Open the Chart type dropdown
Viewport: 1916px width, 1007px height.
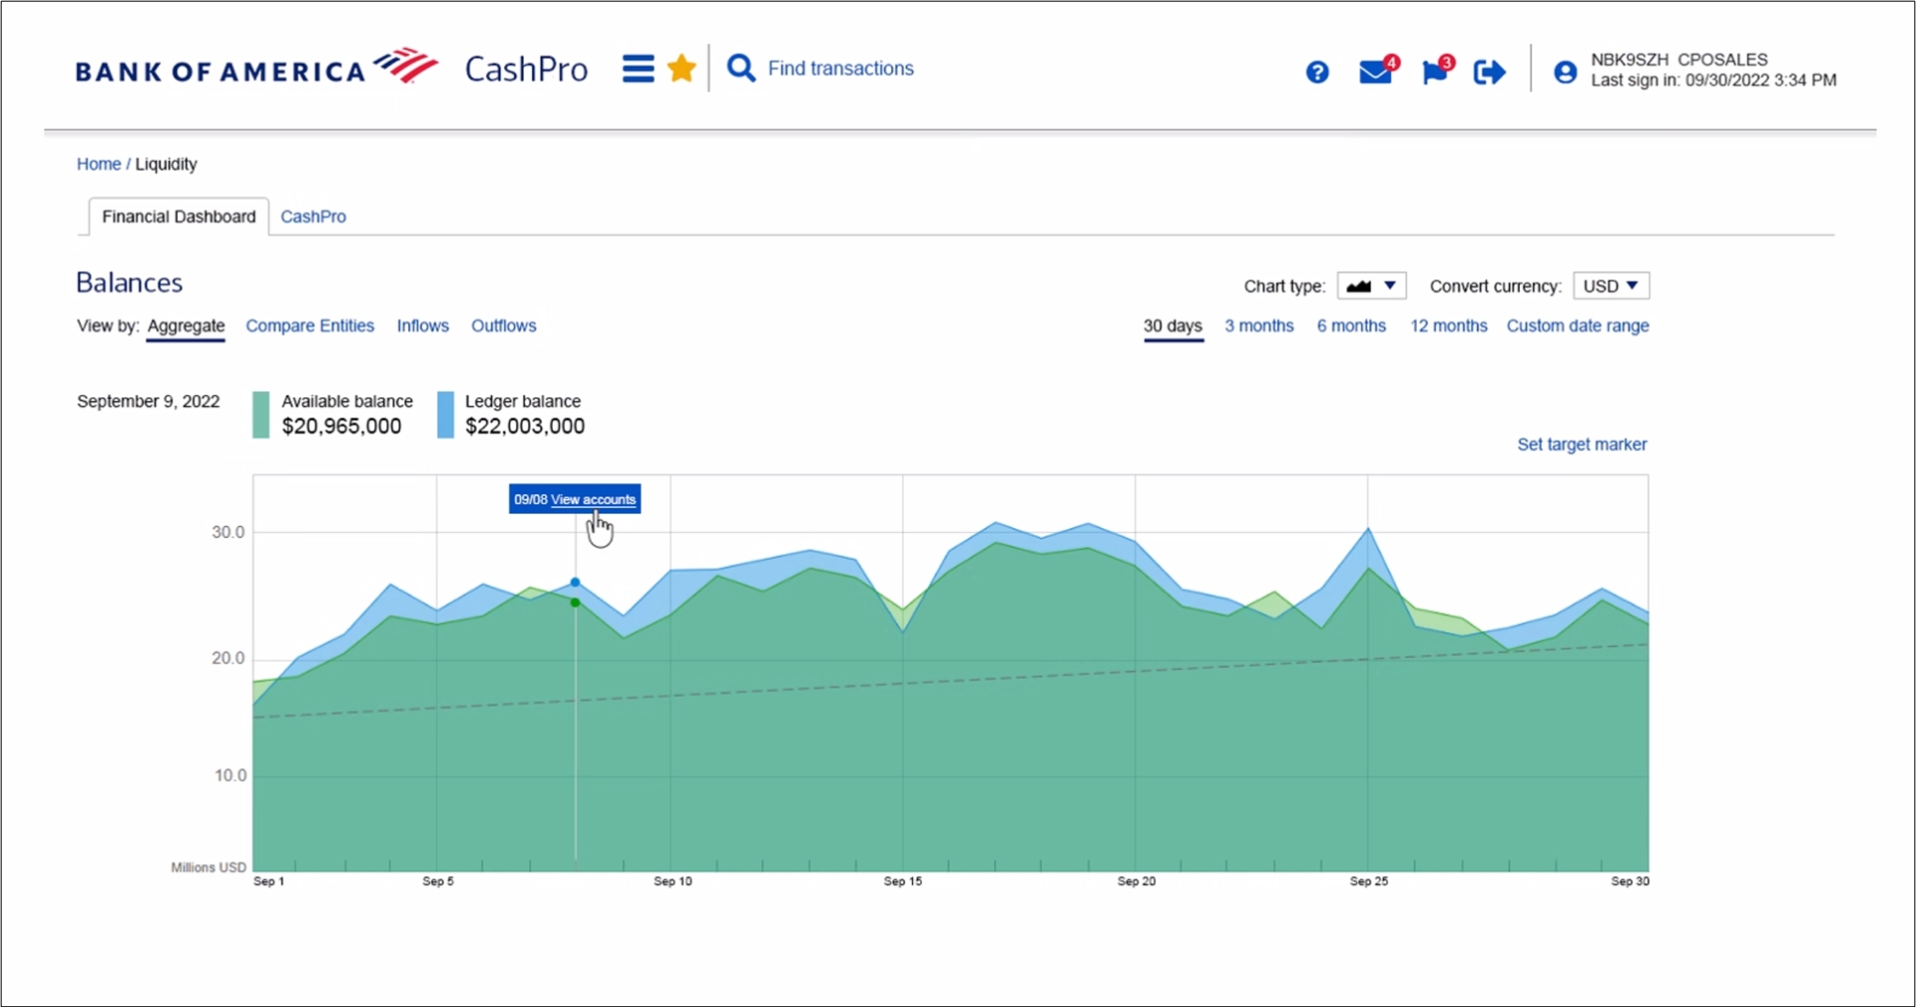tap(1371, 285)
